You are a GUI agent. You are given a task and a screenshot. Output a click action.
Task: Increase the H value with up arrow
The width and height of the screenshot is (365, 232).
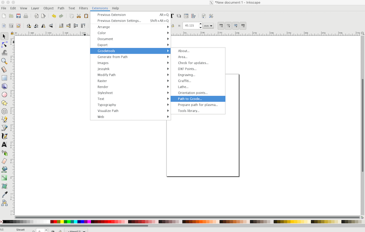tap(200, 24)
